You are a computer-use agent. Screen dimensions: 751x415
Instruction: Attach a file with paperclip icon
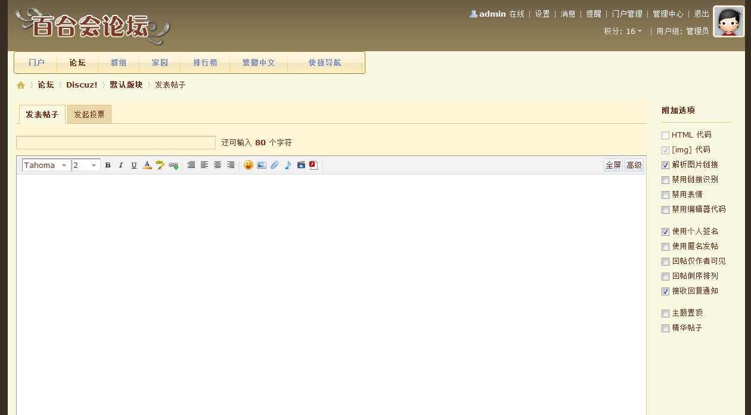point(275,165)
